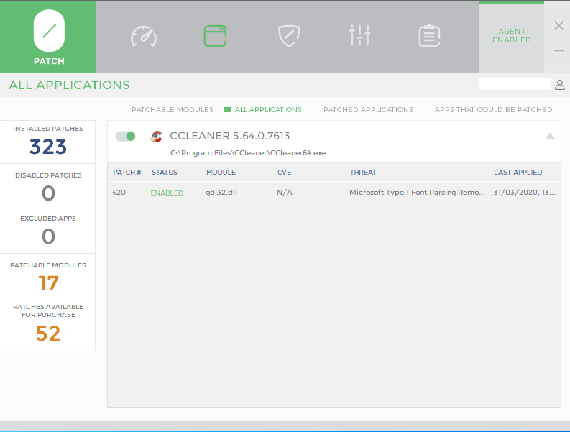Open the Settings sliders icon
The height and width of the screenshot is (432, 570).
[360, 35]
